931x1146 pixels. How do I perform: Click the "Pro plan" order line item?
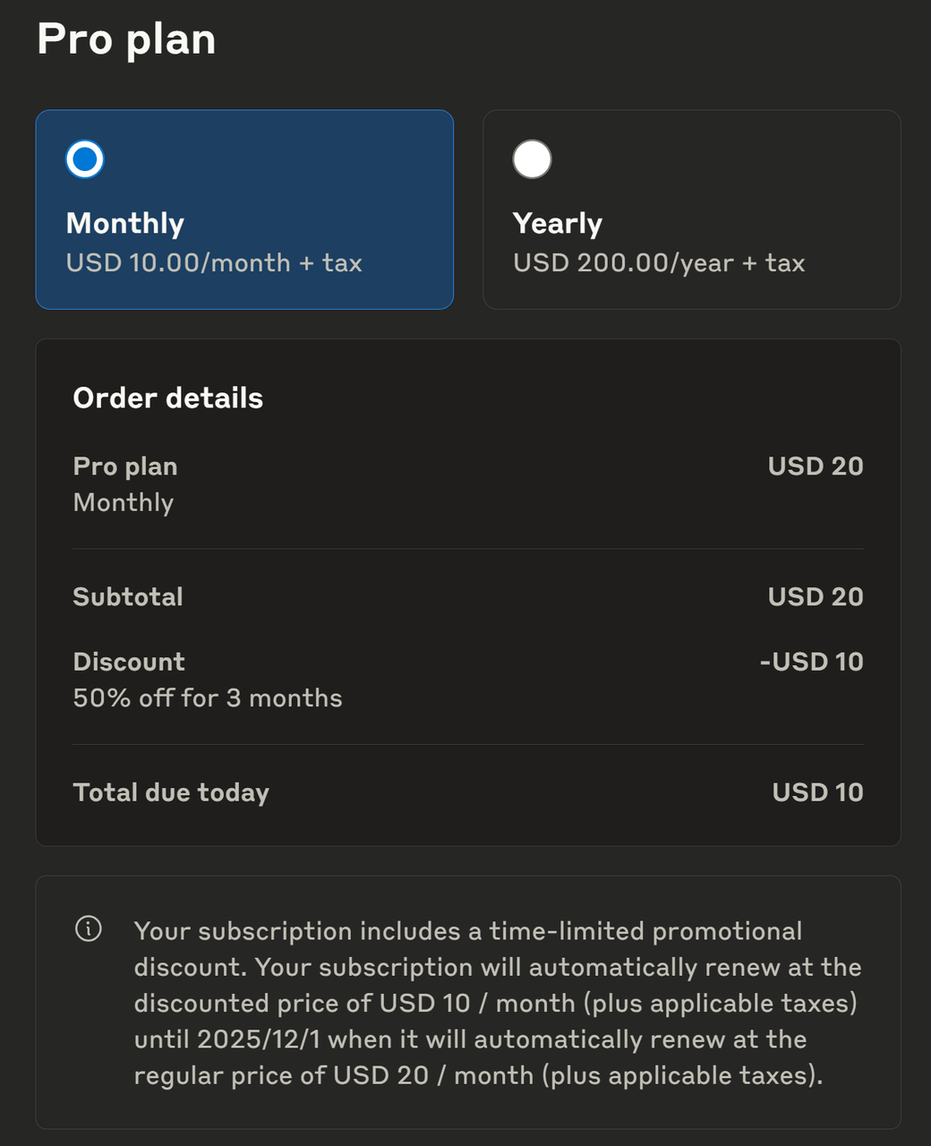pos(125,466)
